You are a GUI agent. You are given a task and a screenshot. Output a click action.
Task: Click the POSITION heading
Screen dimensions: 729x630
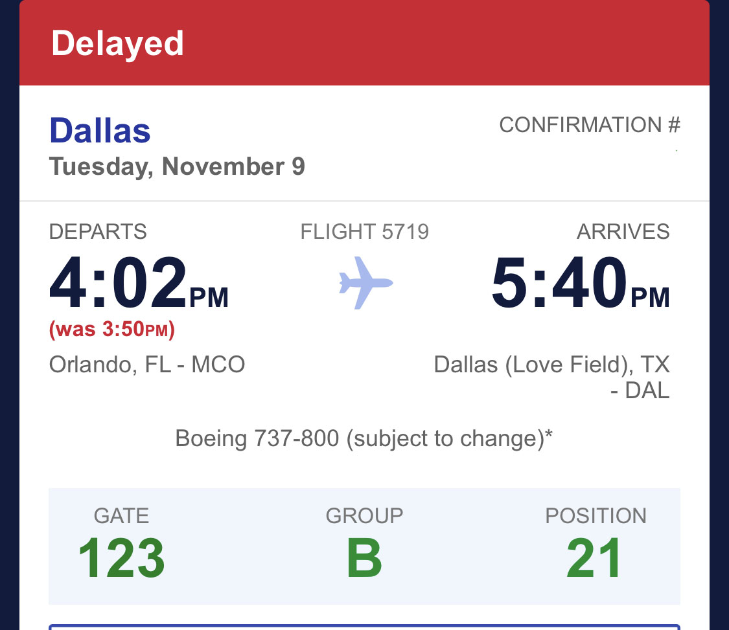click(596, 515)
